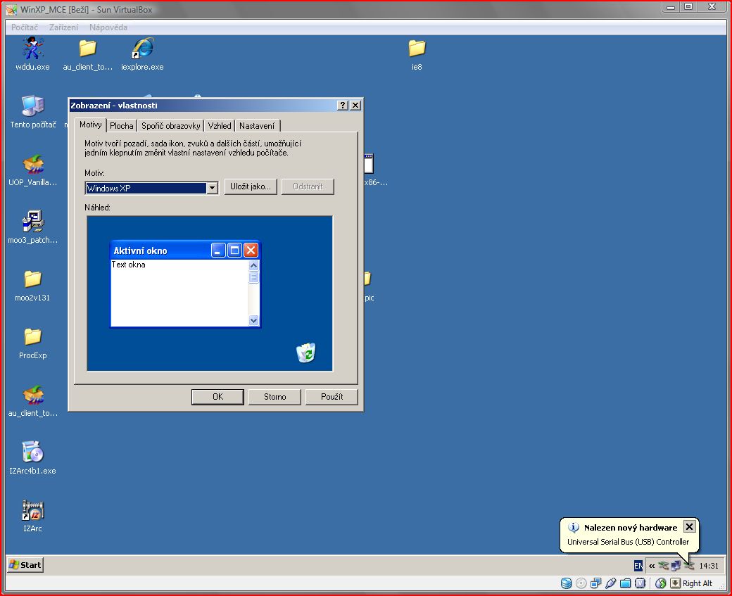Click the Right Alt host key label
Image resolution: width=732 pixels, height=596 pixels.
pyautogui.click(x=698, y=583)
